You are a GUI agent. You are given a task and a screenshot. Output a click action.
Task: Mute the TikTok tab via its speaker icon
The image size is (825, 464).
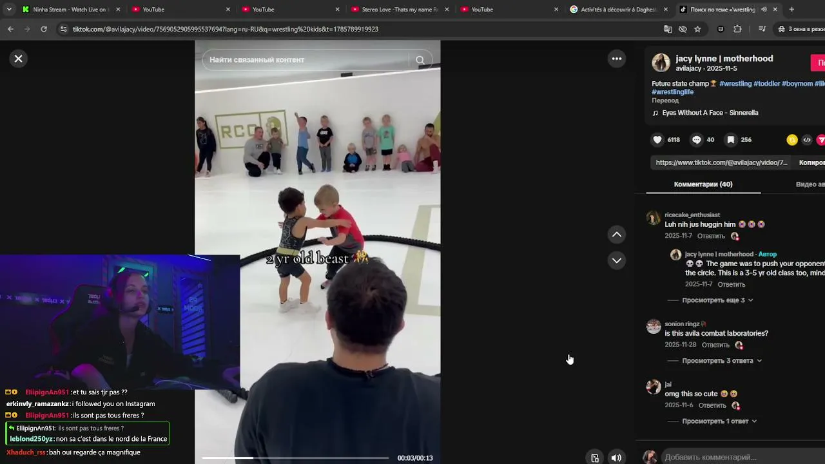tap(764, 10)
